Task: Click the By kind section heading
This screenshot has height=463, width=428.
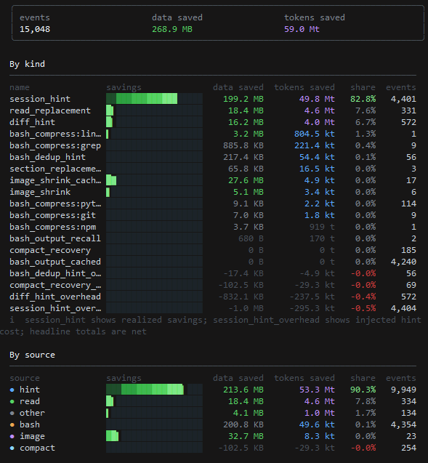Action: coord(27,64)
